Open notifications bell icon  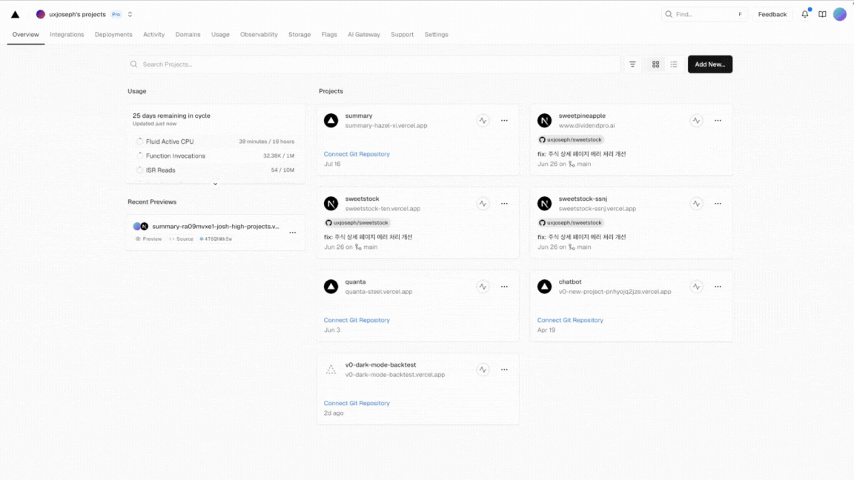805,14
